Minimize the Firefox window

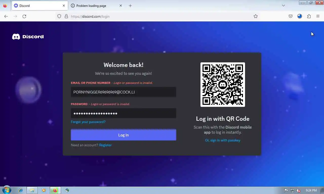303,3
